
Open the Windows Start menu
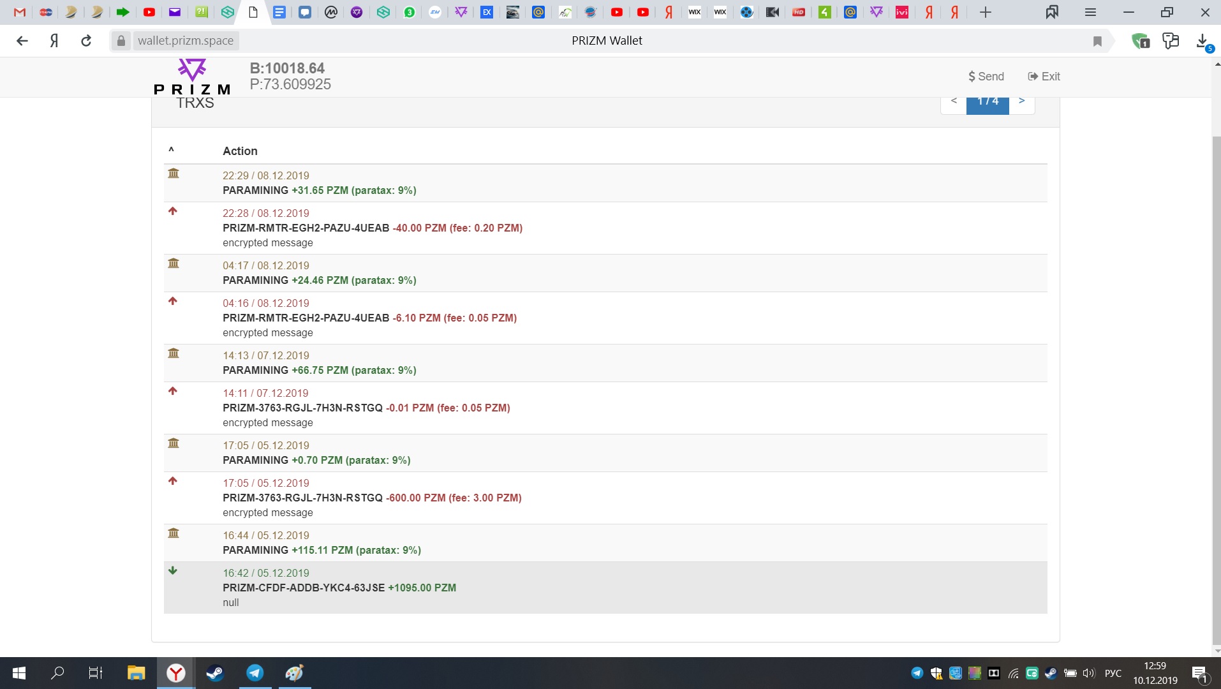(19, 673)
